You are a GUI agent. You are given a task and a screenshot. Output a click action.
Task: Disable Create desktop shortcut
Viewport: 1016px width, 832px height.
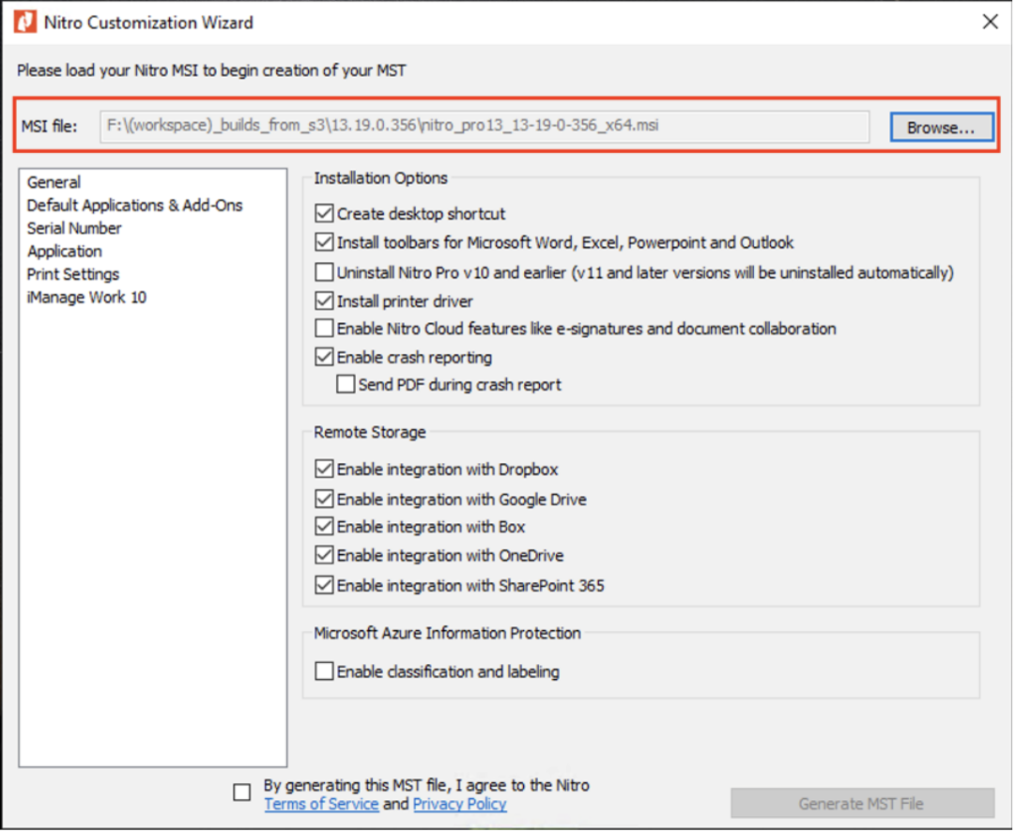[324, 213]
